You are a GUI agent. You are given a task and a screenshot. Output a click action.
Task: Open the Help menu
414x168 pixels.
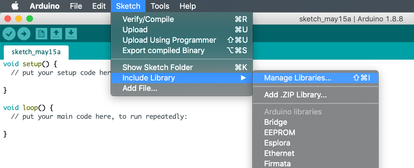pyautogui.click(x=188, y=6)
